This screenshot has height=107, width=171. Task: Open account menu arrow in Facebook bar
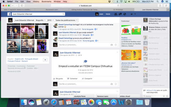[135, 14]
